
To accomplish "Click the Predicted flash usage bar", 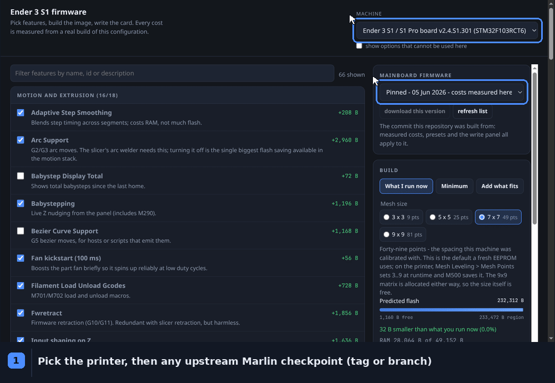I will point(451,310).
